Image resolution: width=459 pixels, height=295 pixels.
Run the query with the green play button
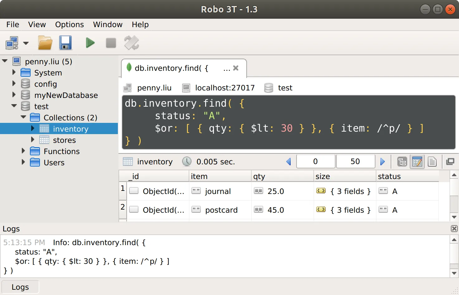click(x=90, y=43)
